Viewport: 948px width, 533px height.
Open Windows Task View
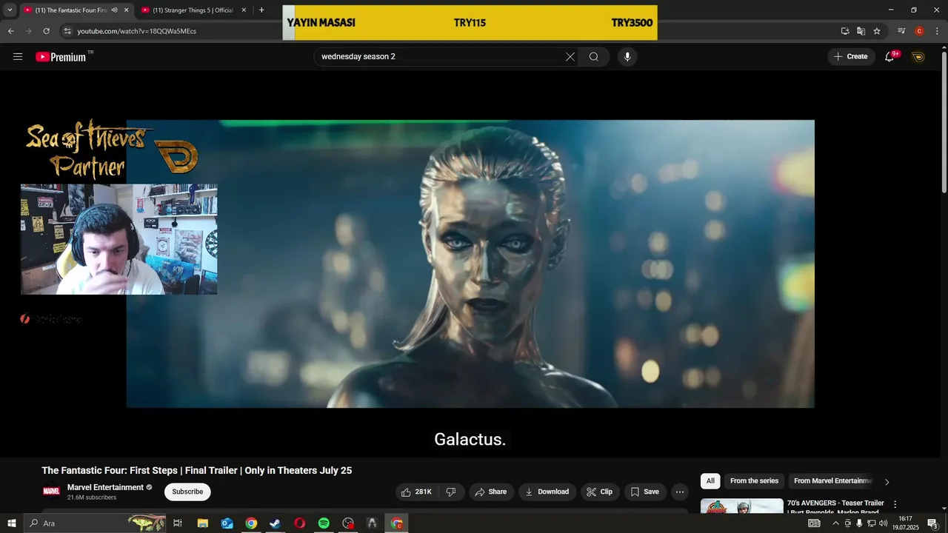tap(178, 523)
